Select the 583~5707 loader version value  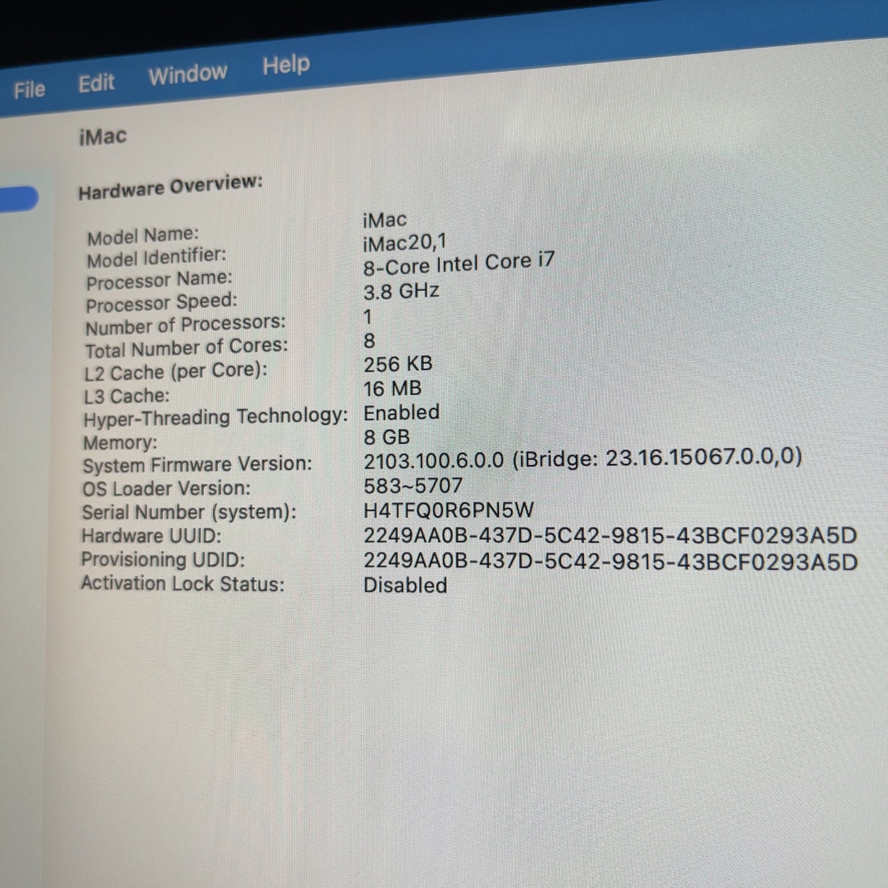[x=413, y=485]
